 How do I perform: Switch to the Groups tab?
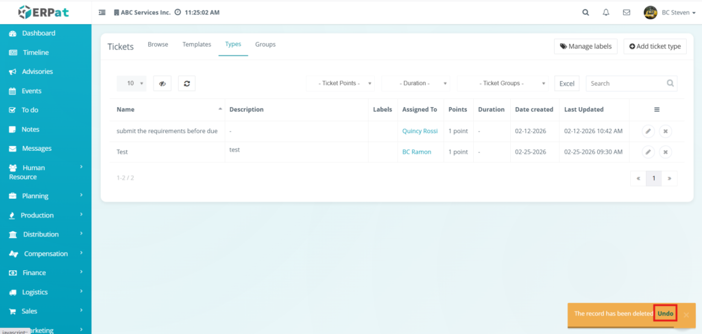point(265,45)
